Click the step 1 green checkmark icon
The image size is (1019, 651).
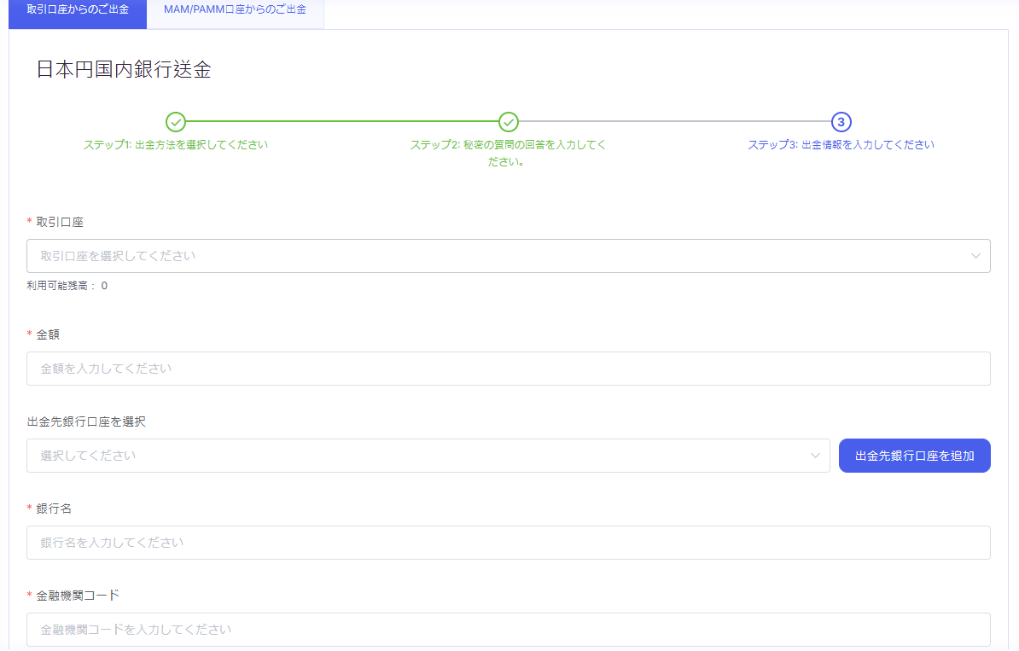pos(175,122)
